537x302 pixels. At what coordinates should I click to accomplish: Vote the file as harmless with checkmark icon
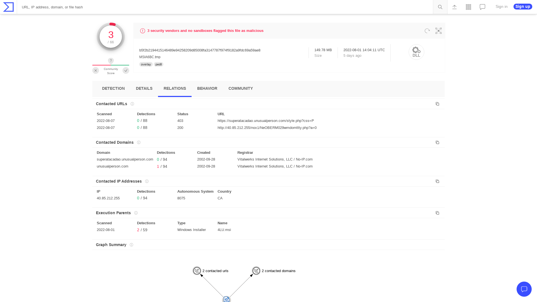click(126, 70)
